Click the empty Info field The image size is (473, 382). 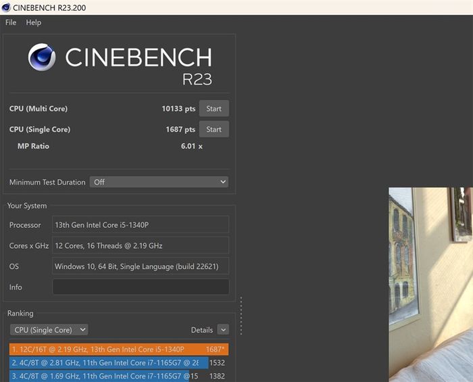[141, 287]
